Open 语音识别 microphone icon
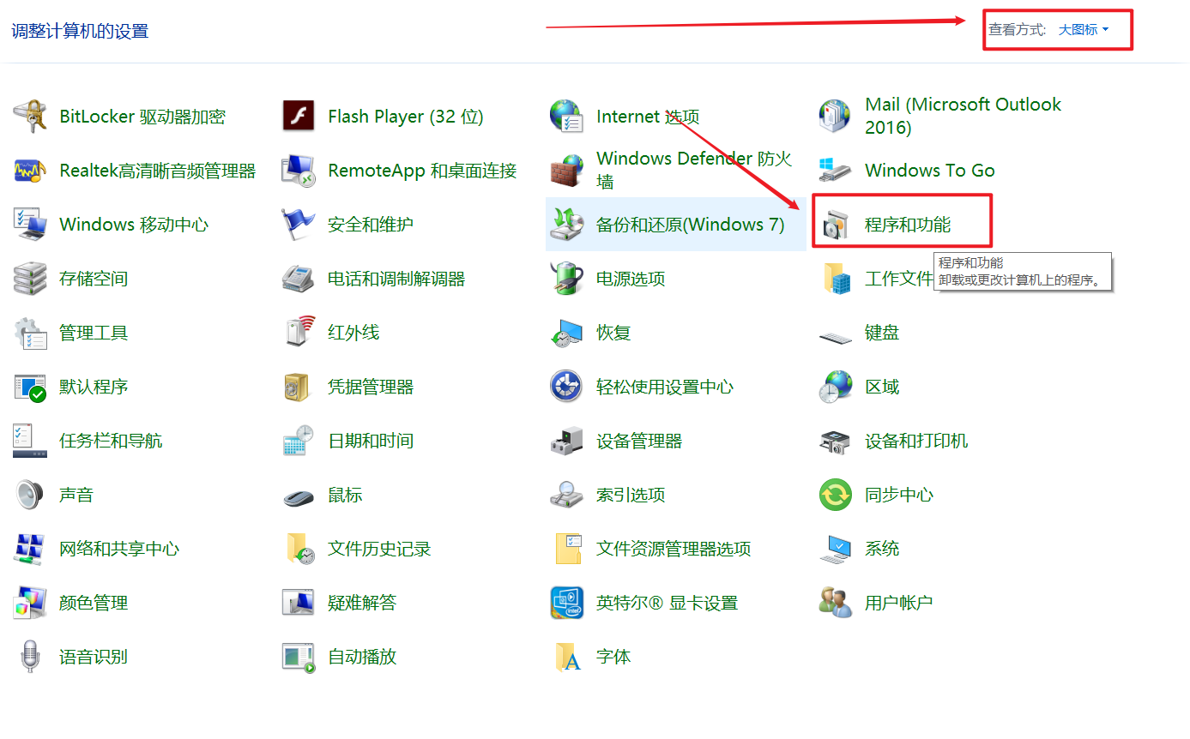Screen dimensions: 1190x739 pyautogui.click(x=30, y=657)
